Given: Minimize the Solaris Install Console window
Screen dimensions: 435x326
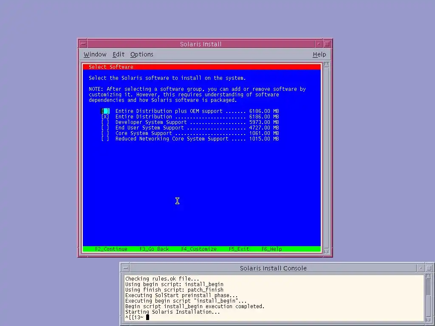Looking at the screenshot, I should tap(421, 268).
